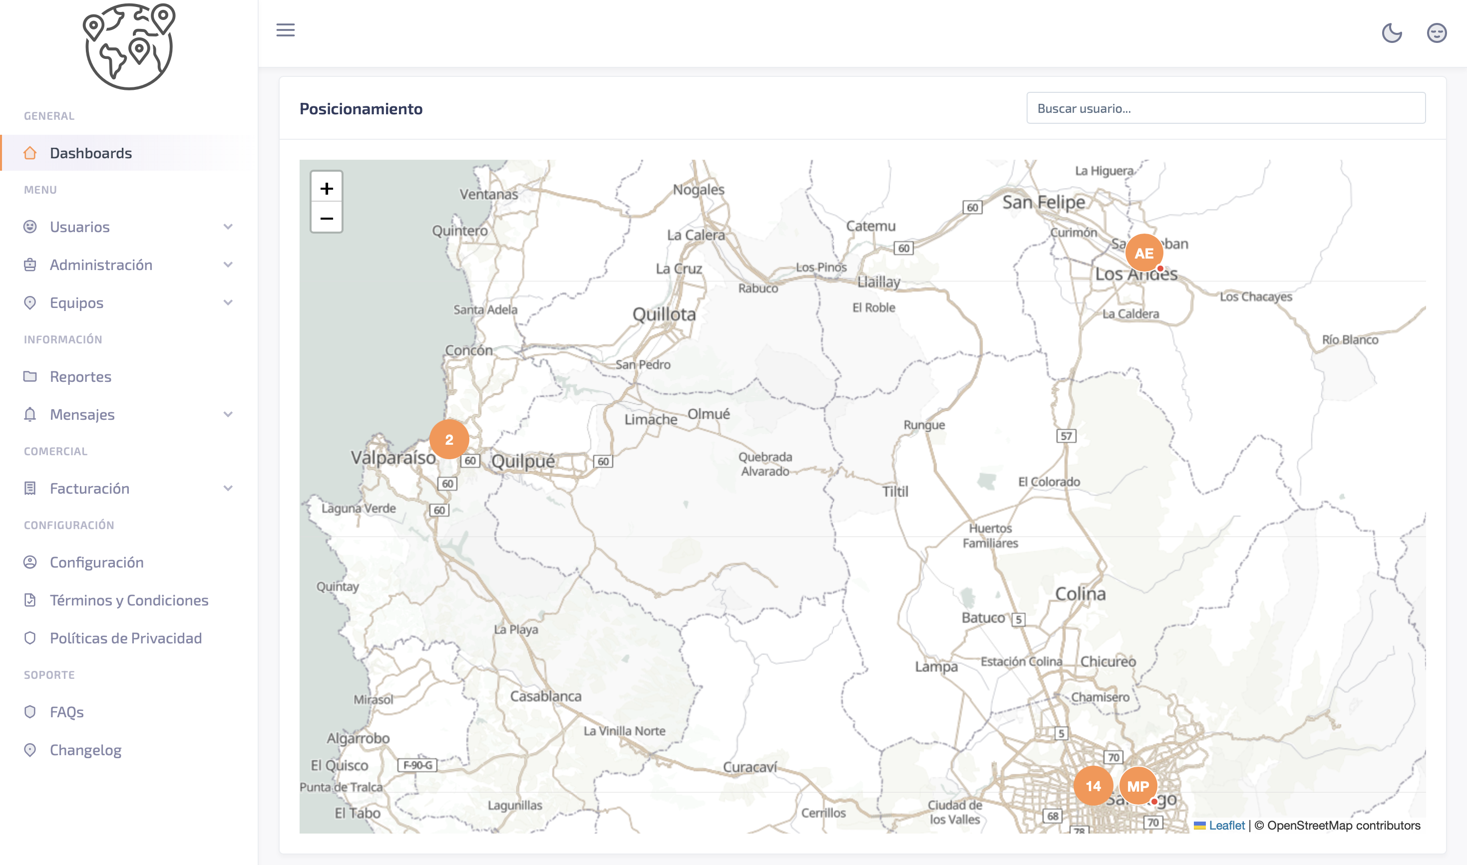1467x865 pixels.
Task: Expand the Administración submenu chevron
Action: click(228, 265)
